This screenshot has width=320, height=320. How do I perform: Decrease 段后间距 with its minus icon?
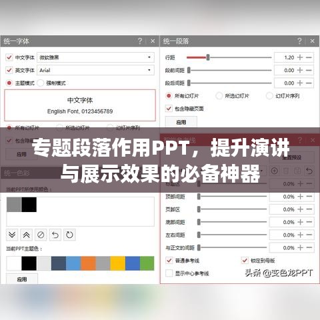309,83
